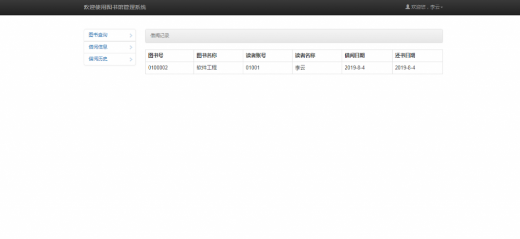Select the 2019-8-4 cell under 还书日期
Screen dimensions: 520x239
point(417,68)
